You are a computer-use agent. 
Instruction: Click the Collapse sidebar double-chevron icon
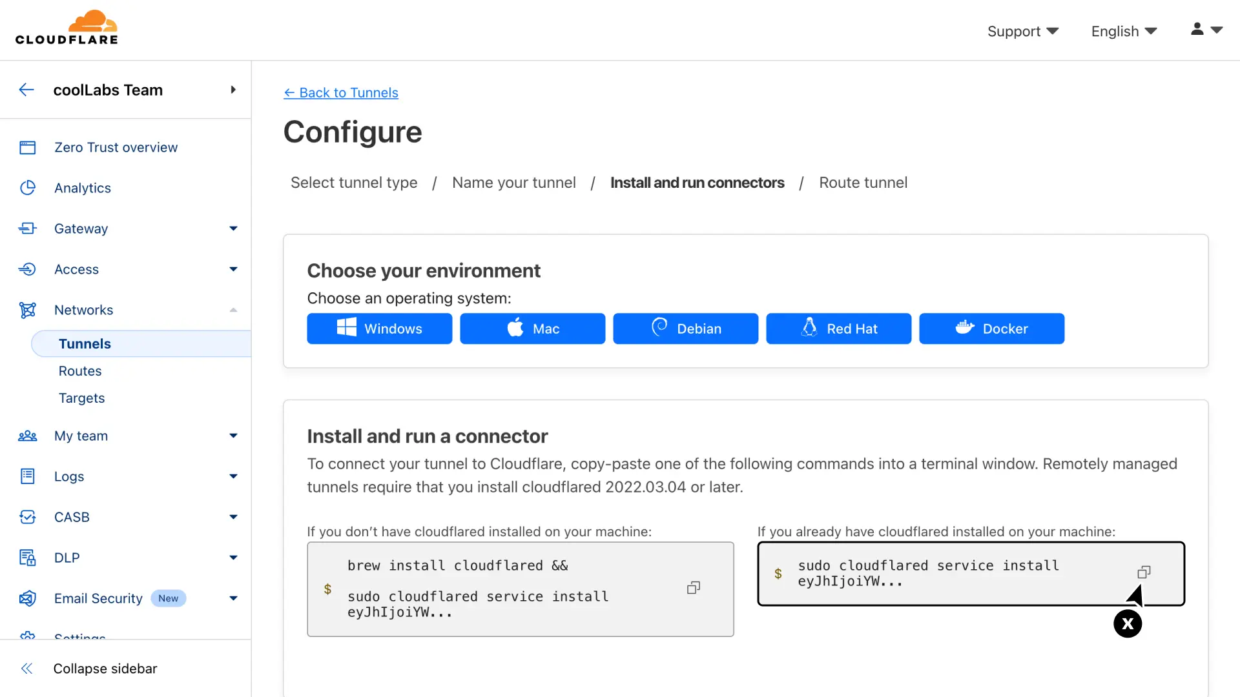pyautogui.click(x=26, y=669)
